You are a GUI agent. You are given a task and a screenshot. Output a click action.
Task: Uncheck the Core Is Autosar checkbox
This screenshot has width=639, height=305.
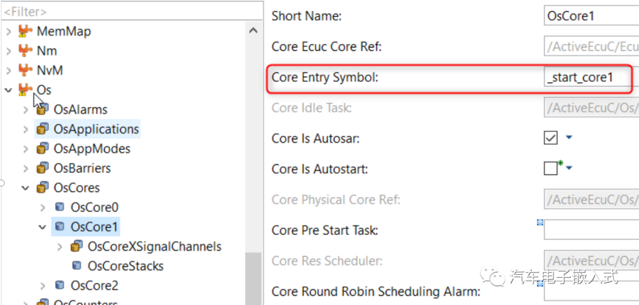(x=551, y=138)
